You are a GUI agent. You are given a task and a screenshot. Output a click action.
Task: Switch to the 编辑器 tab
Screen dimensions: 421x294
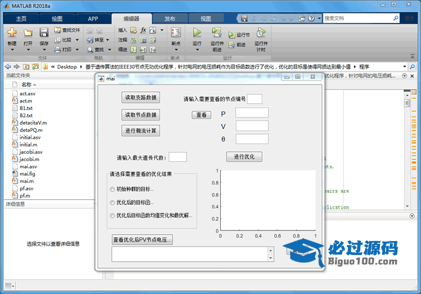(131, 19)
